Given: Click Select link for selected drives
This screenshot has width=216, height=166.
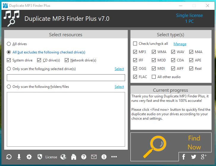Looking at the screenshot, I should tap(119, 69).
